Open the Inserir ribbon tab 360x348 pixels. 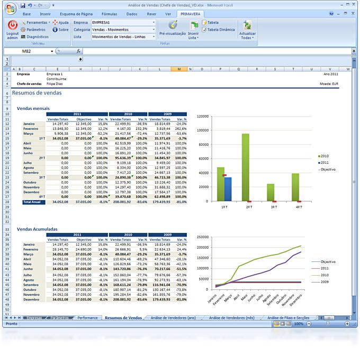(45, 14)
